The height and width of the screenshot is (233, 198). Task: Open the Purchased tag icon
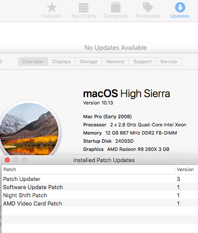pyautogui.click(x=148, y=7)
